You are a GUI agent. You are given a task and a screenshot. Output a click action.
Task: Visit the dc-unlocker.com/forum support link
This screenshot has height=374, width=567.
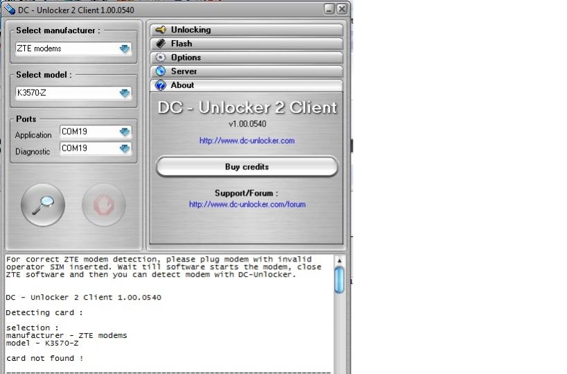247,205
